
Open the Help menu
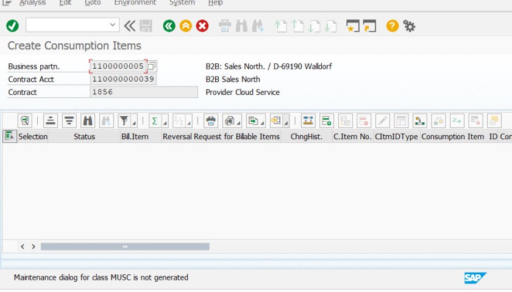(x=216, y=3)
